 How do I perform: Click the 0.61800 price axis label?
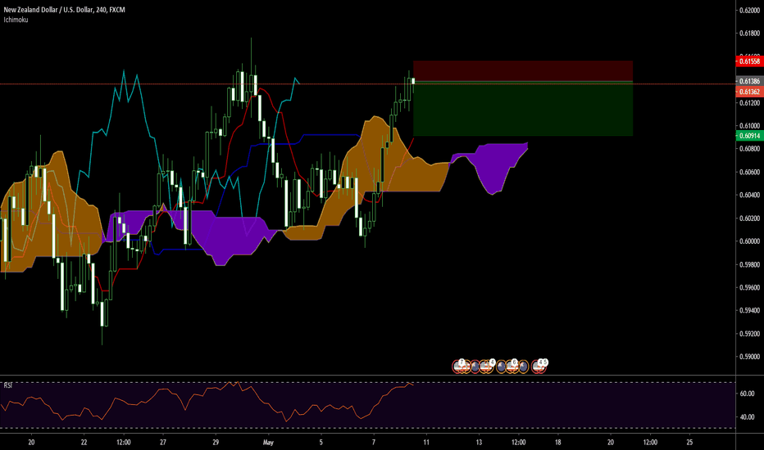(x=749, y=34)
